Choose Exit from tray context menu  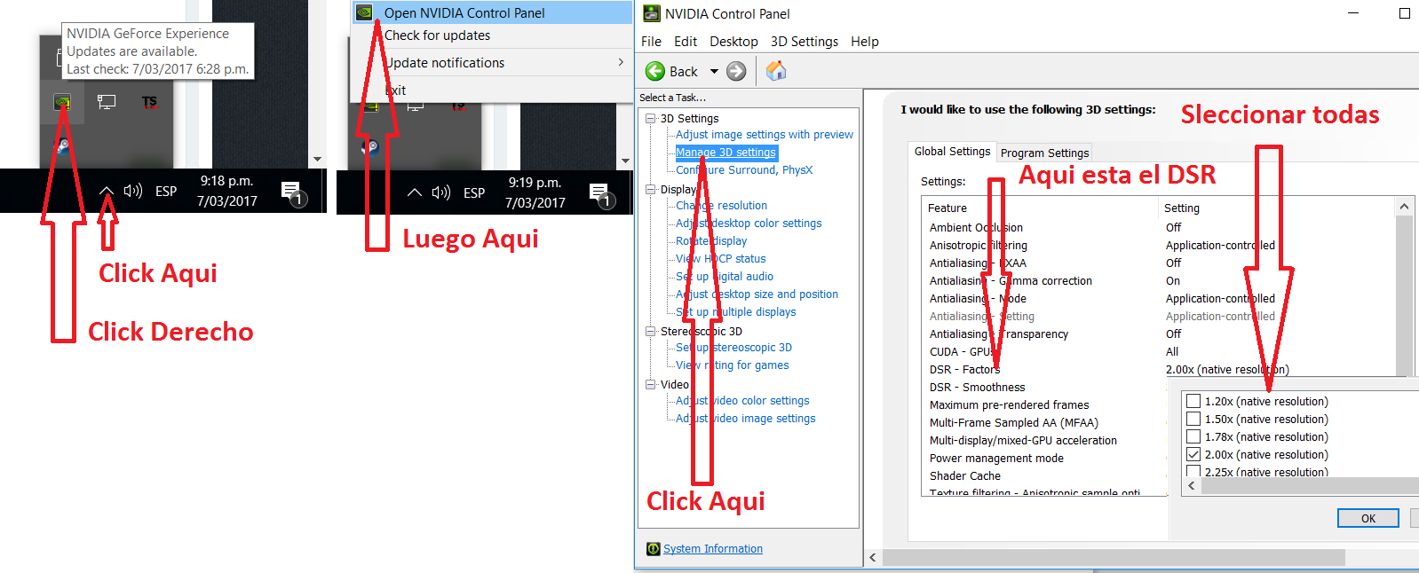(x=491, y=90)
